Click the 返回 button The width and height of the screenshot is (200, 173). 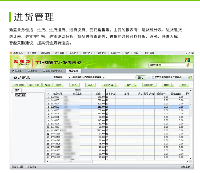[x=184, y=85]
